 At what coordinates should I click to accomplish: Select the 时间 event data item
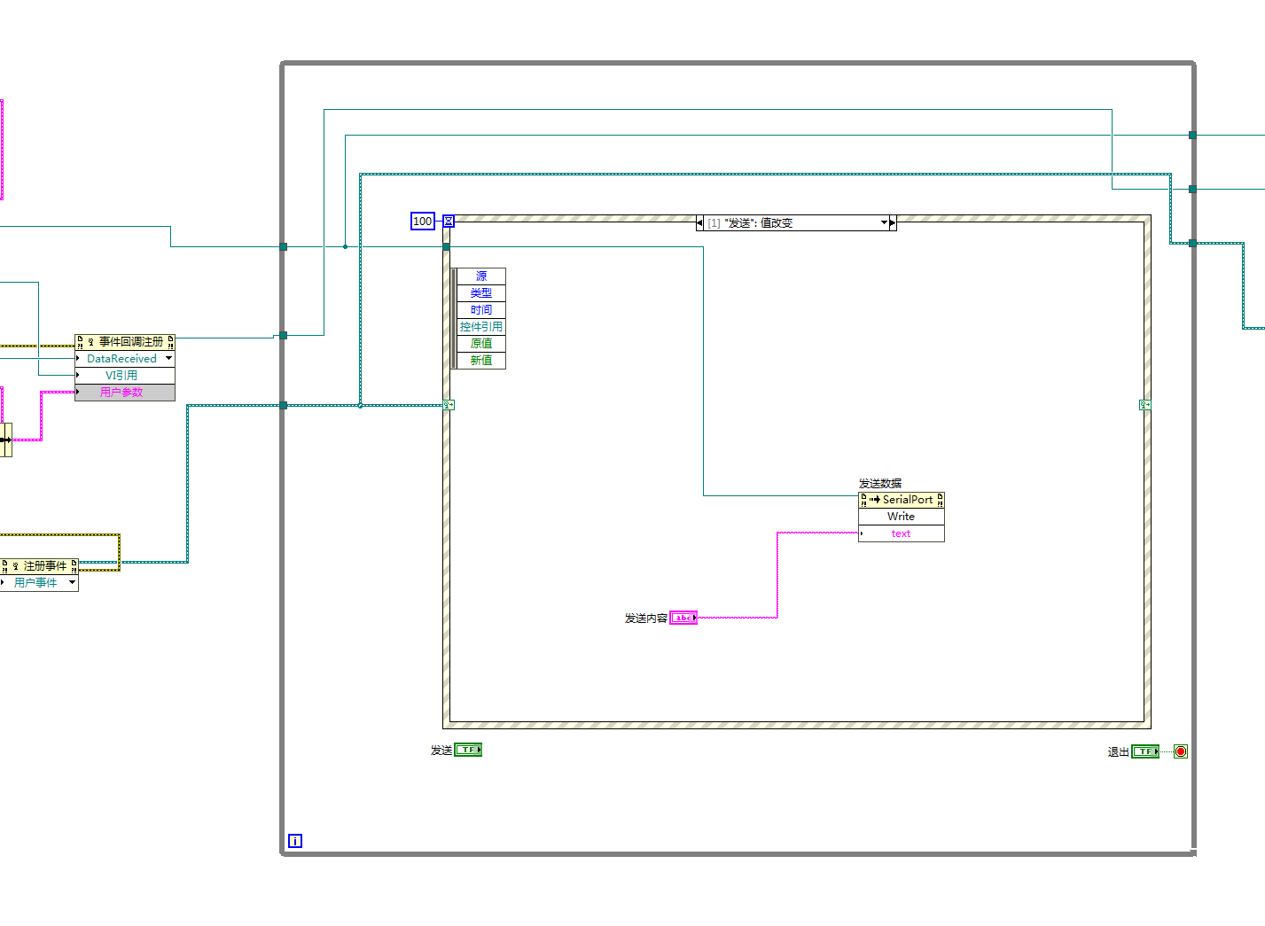(x=481, y=310)
